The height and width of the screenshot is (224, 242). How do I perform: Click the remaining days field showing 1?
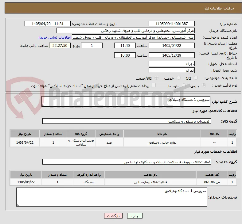click(92, 45)
